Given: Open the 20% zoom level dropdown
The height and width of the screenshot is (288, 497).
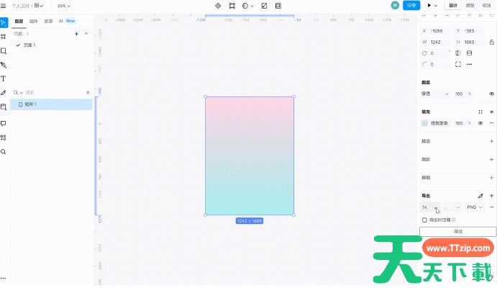Looking at the screenshot, I should 64,6.
